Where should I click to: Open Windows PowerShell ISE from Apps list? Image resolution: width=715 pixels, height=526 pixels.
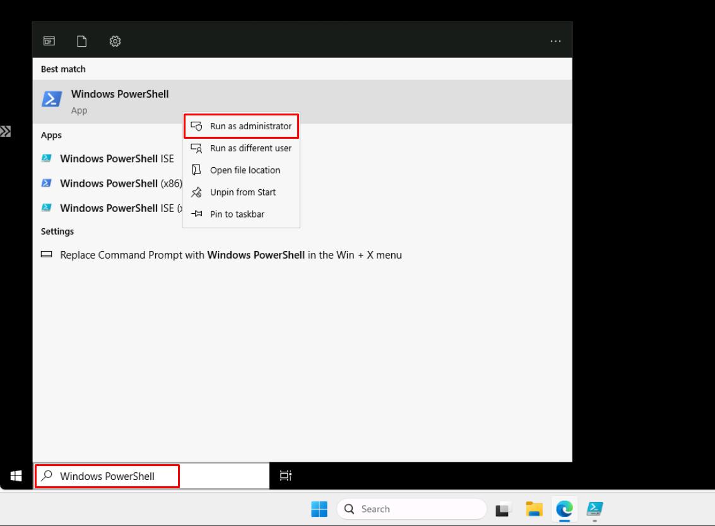click(117, 159)
